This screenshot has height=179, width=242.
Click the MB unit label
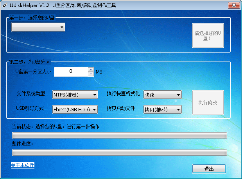[x=99, y=72]
